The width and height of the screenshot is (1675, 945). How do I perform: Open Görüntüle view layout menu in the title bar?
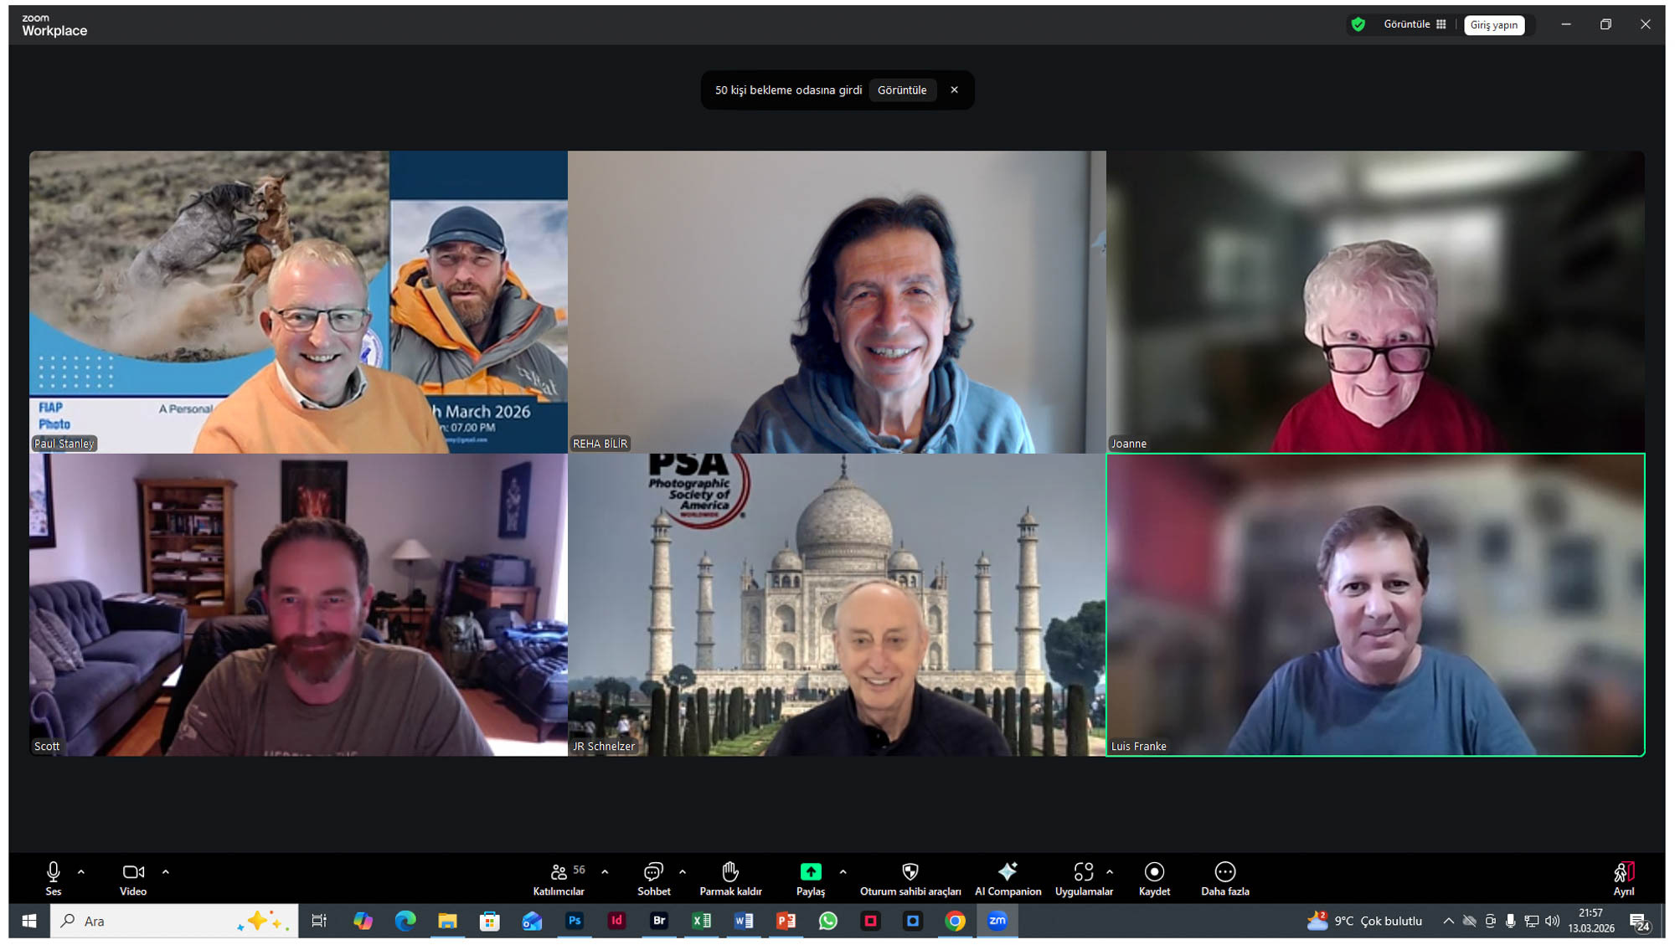[x=1415, y=24]
